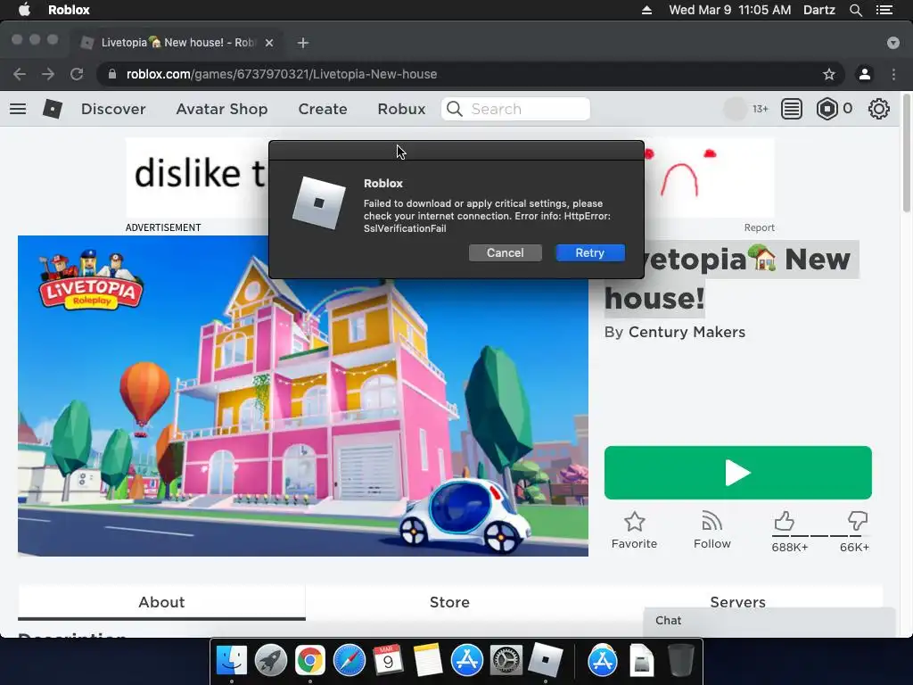
Task: Open Trash from the dock
Action: tap(680, 661)
